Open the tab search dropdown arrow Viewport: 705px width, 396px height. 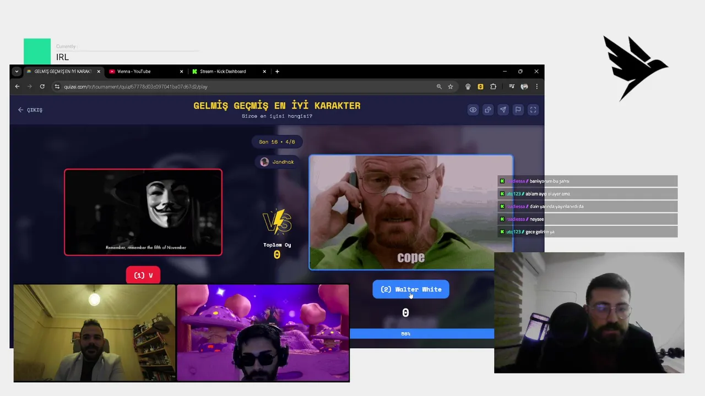point(17,71)
